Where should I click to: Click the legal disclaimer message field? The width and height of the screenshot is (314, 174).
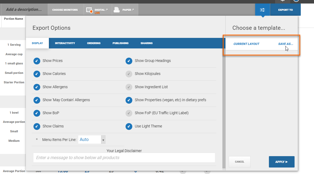coord(124,158)
